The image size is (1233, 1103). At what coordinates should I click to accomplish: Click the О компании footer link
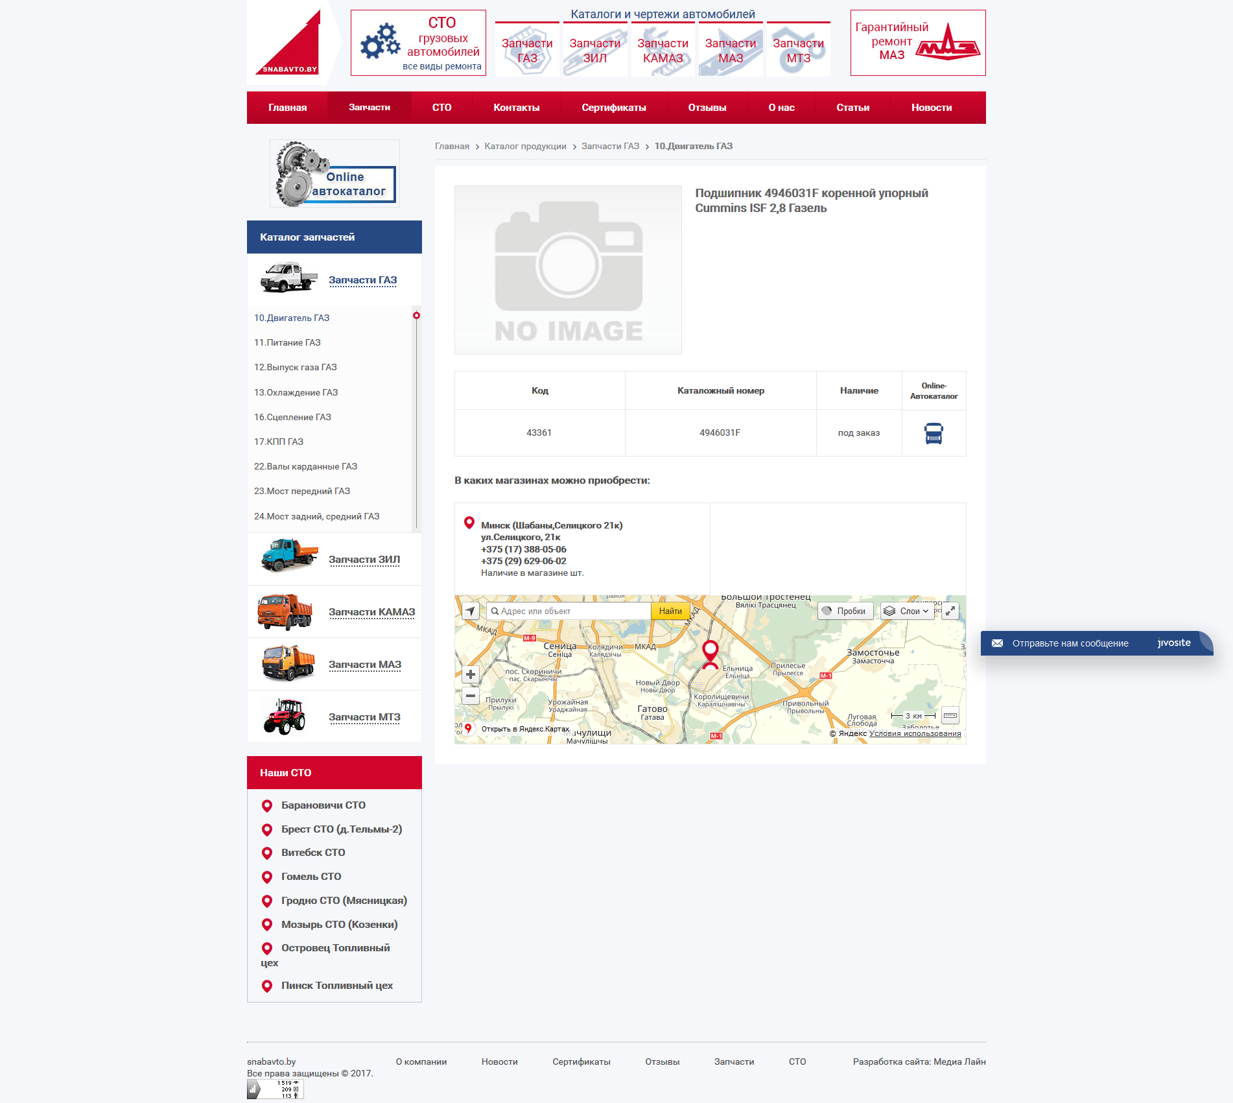(x=421, y=1061)
